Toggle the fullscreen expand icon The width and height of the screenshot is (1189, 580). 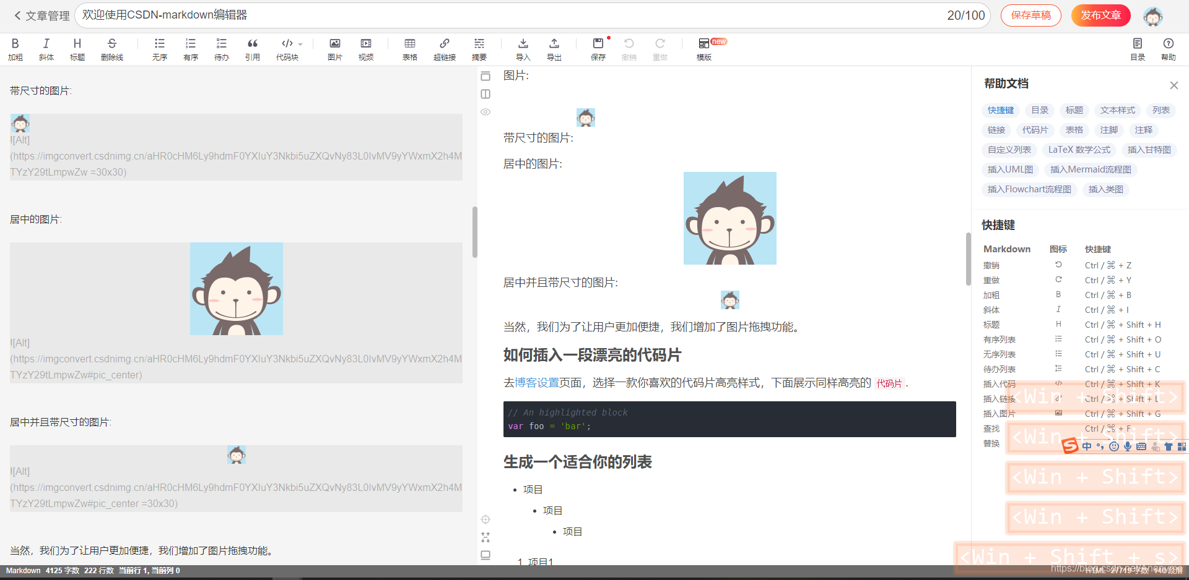(486, 537)
